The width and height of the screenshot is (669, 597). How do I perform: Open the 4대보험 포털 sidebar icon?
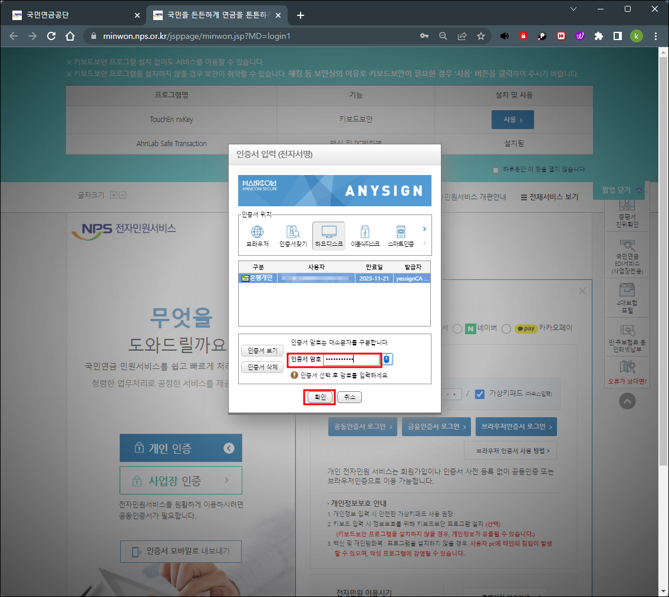pyautogui.click(x=627, y=297)
